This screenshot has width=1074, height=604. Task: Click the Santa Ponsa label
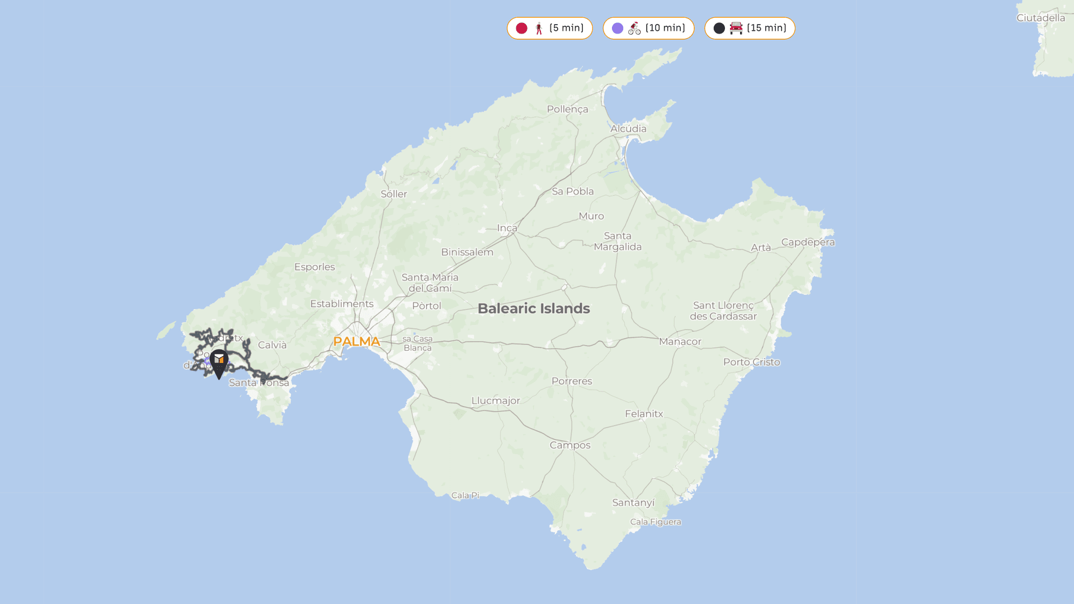pos(259,383)
